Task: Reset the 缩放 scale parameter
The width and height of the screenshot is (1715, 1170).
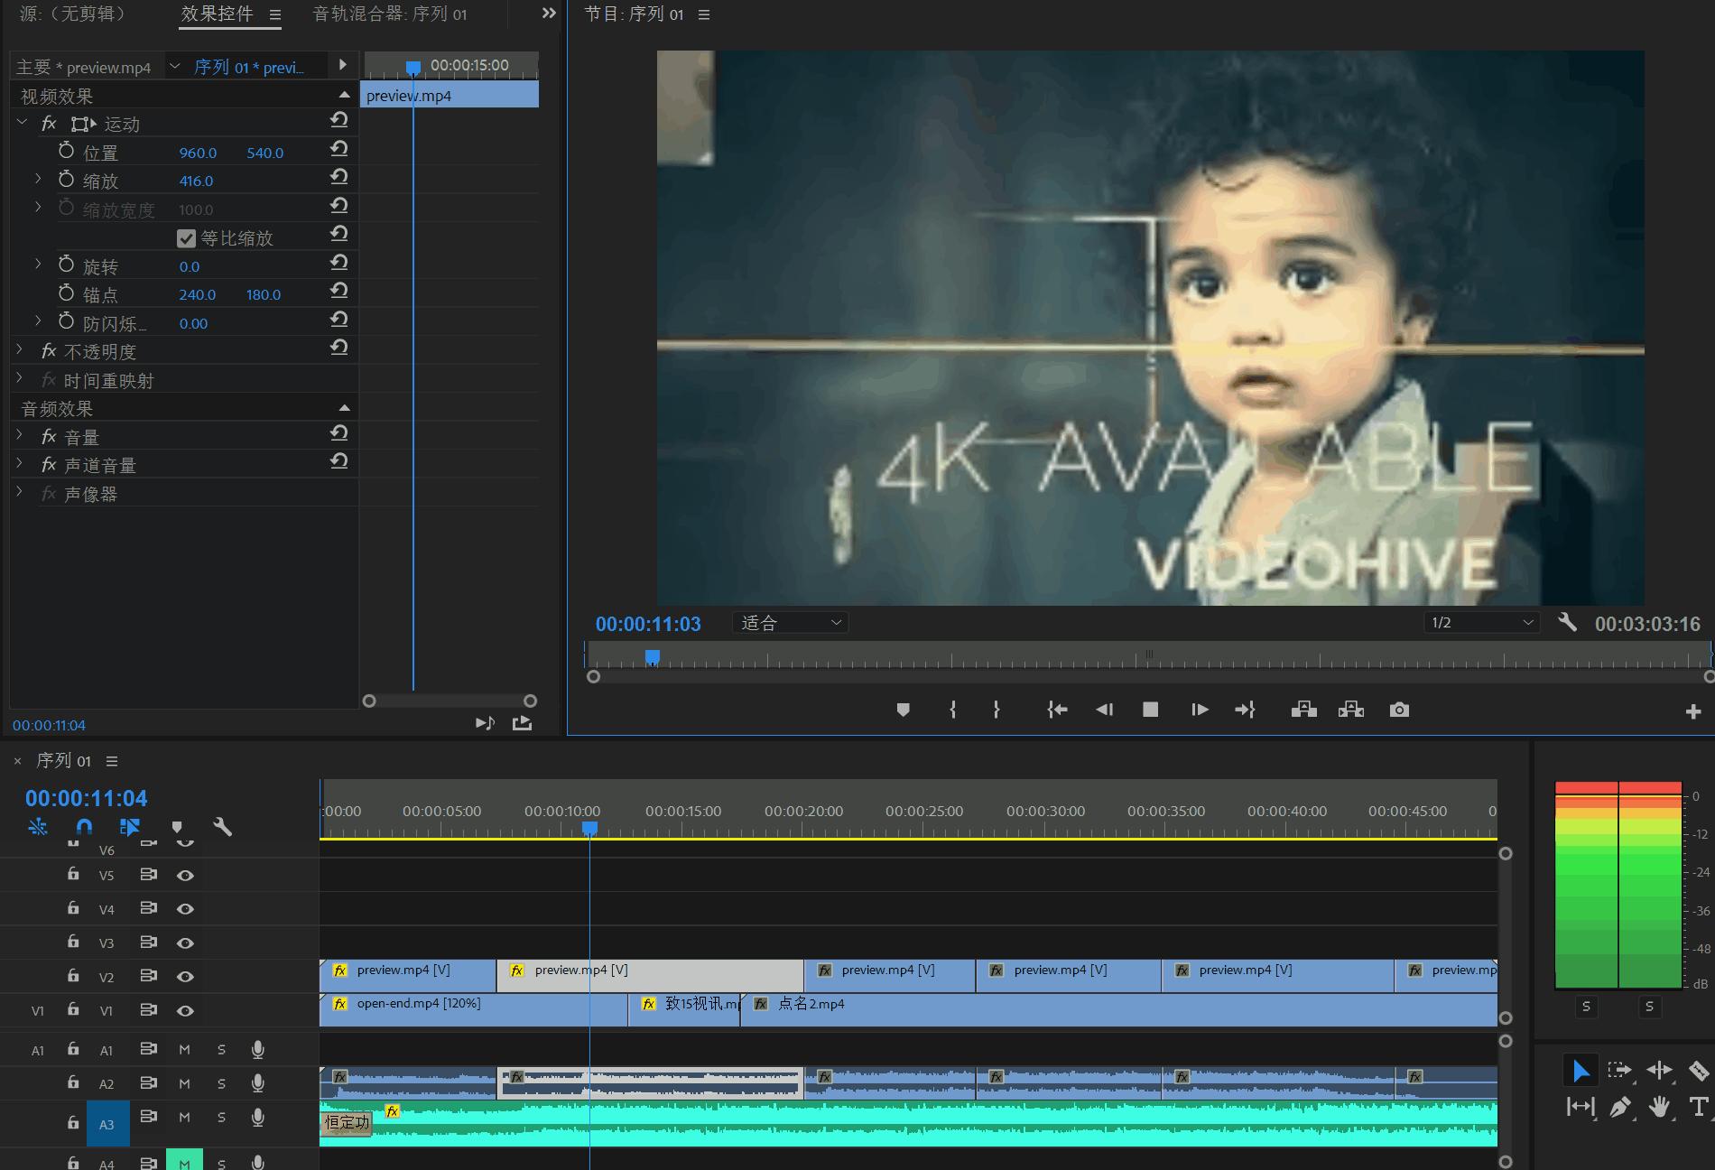Action: (x=339, y=179)
